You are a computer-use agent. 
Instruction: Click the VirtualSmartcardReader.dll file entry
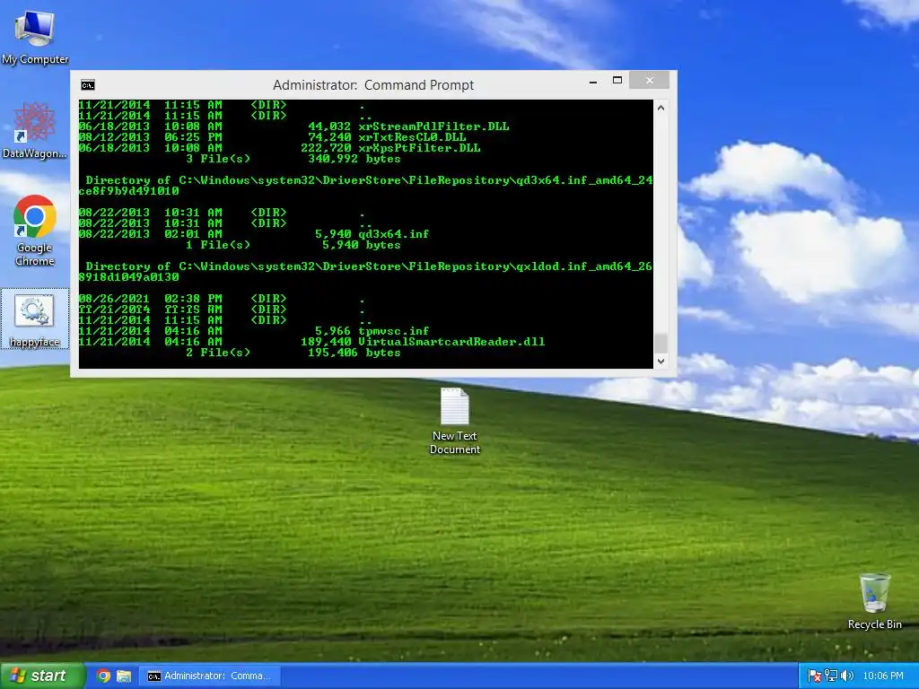tap(311, 342)
